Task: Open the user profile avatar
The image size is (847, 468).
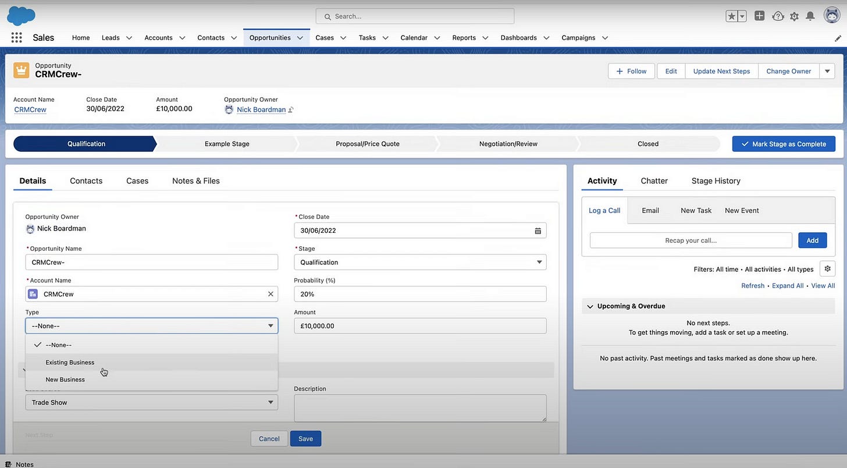Action: (x=832, y=16)
